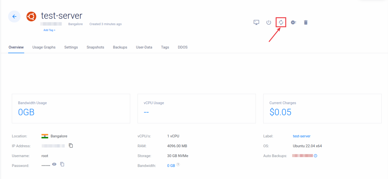
Task: Click the Add Tag link
Action: (49, 30)
